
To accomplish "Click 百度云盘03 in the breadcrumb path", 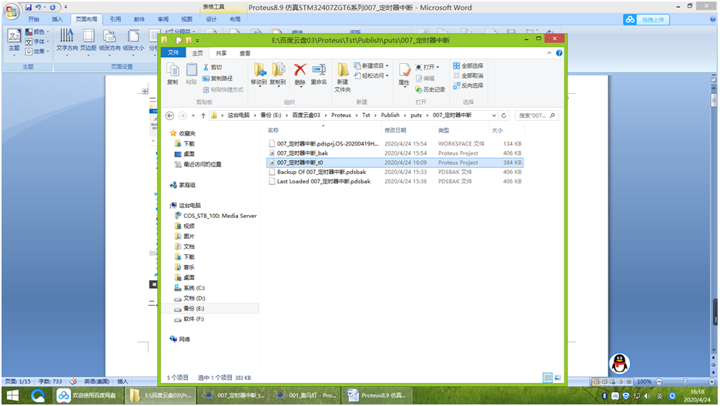I will [306, 116].
